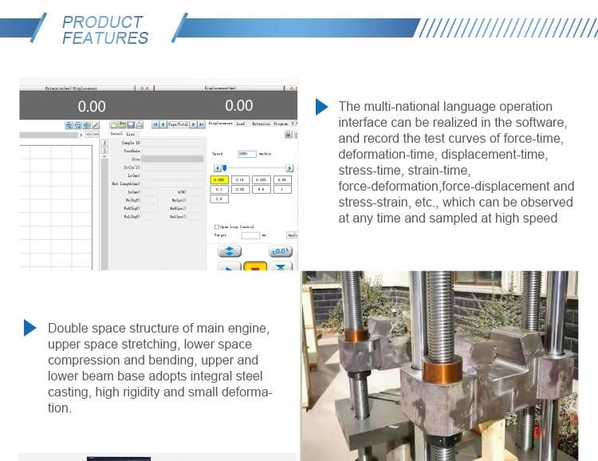The image size is (598, 461).
Task: Open the Extension control tab
Action: pos(262,124)
